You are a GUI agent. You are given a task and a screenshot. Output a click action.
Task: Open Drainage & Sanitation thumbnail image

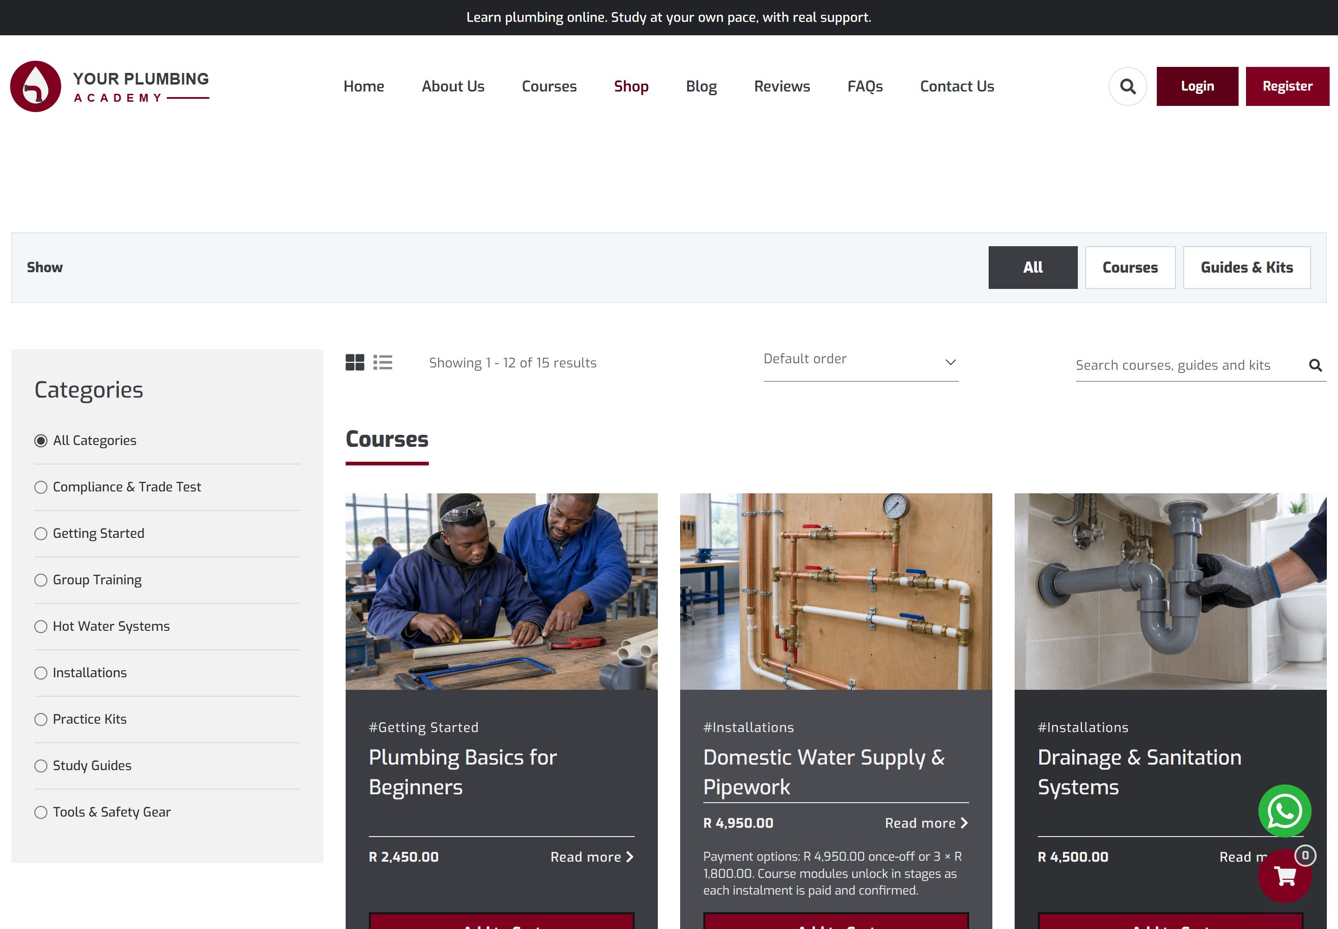(1170, 591)
